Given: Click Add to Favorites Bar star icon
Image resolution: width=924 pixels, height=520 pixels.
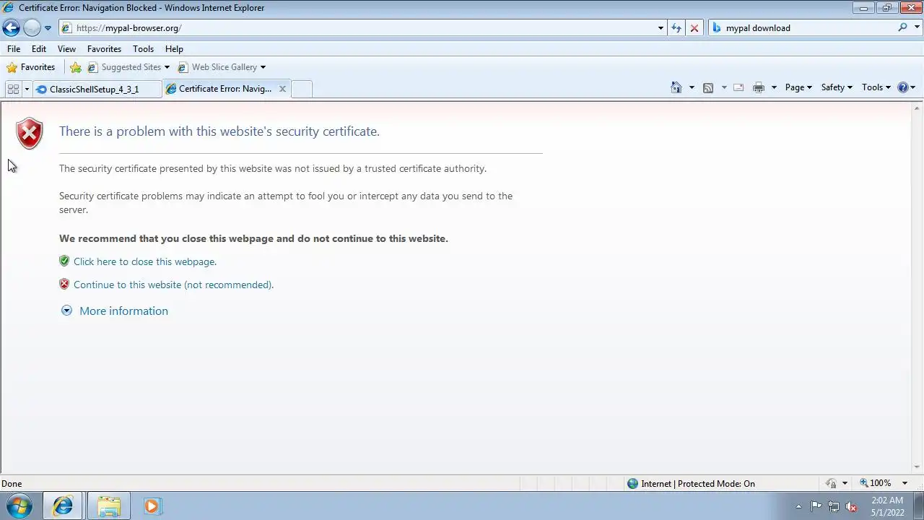Looking at the screenshot, I should (76, 67).
